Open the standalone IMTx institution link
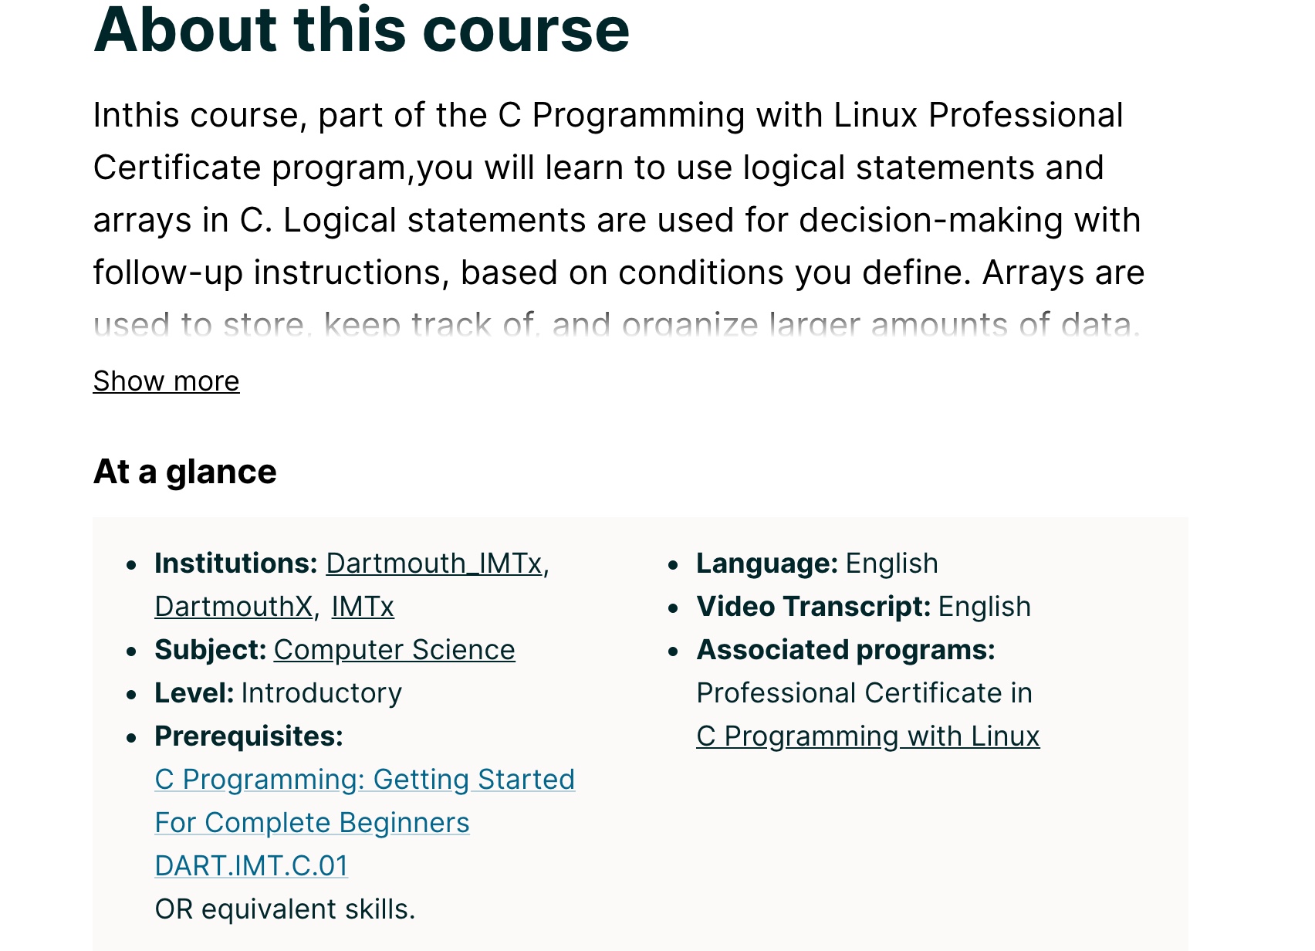The image size is (1315, 951). [x=363, y=607]
